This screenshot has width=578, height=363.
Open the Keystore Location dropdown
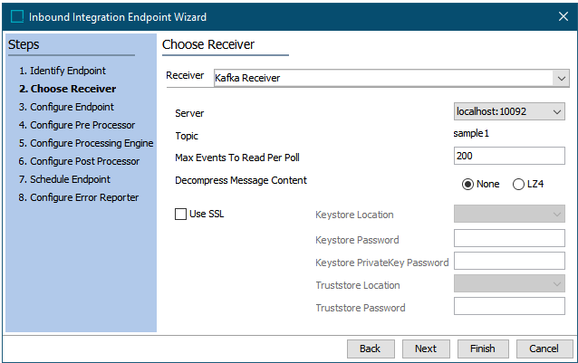(x=509, y=214)
